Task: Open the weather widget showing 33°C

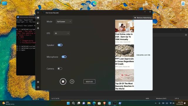Action: coord(9,103)
